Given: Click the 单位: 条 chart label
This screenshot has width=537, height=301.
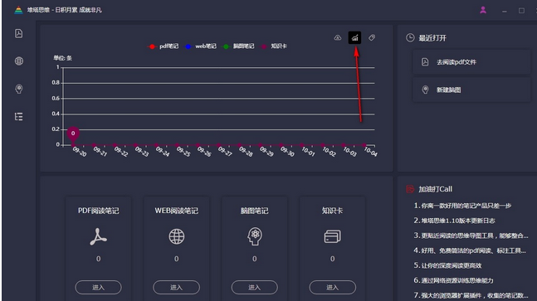Looking at the screenshot, I should [63, 58].
